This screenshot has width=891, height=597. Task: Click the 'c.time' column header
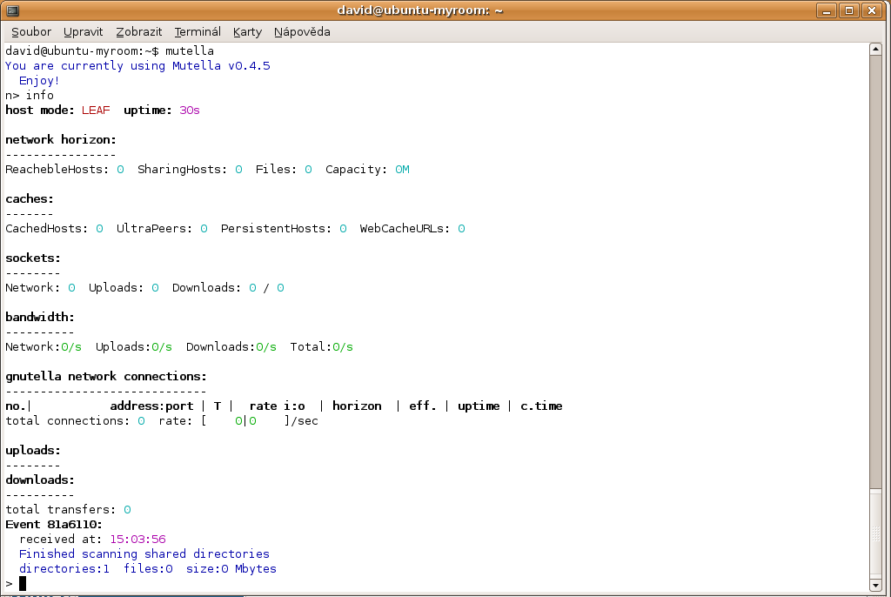(x=541, y=406)
